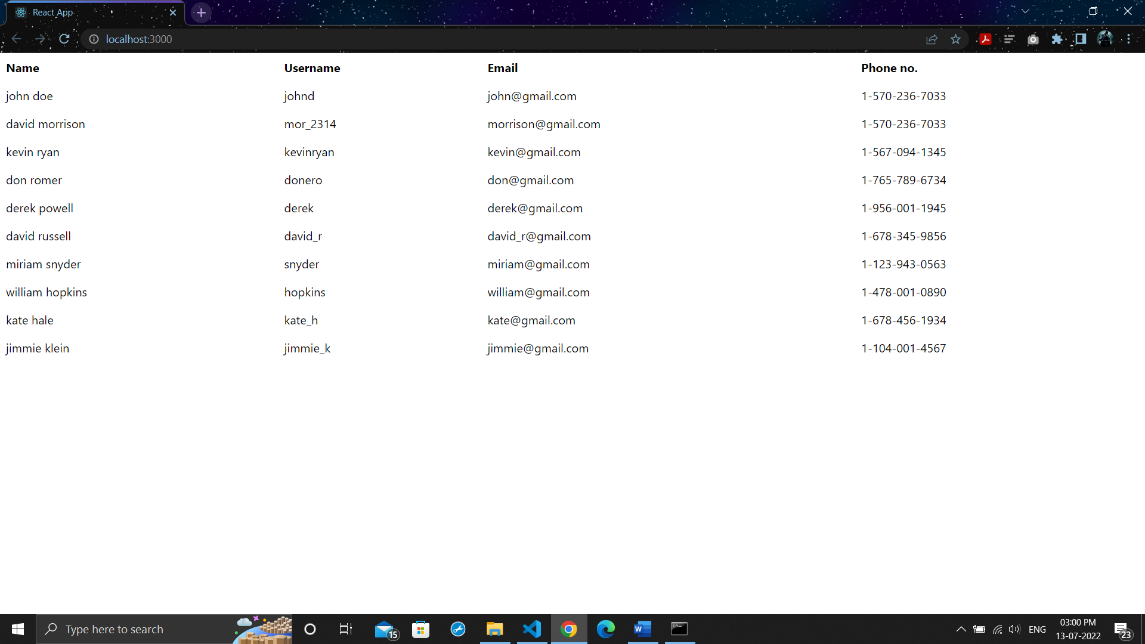Open Windows Start menu
Image resolution: width=1145 pixels, height=644 pixels.
point(18,629)
